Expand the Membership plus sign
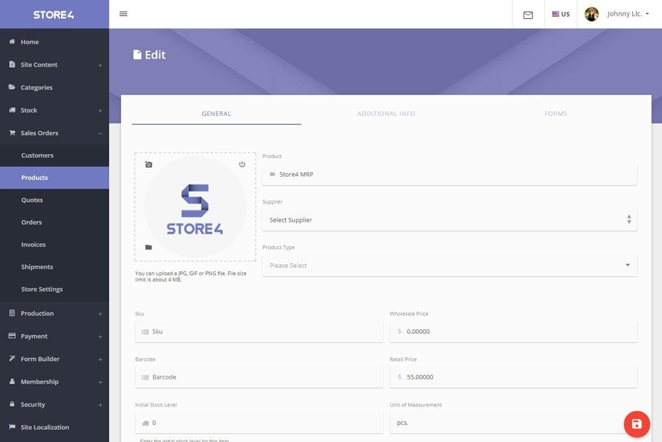Image resolution: width=662 pixels, height=442 pixels. [x=100, y=382]
